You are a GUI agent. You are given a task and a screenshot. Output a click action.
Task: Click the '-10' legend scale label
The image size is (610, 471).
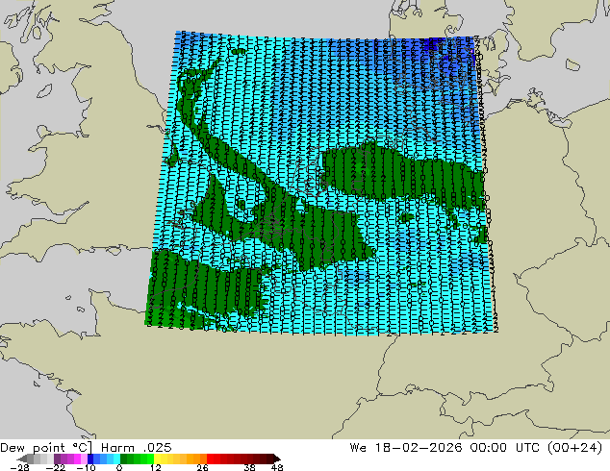point(86,467)
